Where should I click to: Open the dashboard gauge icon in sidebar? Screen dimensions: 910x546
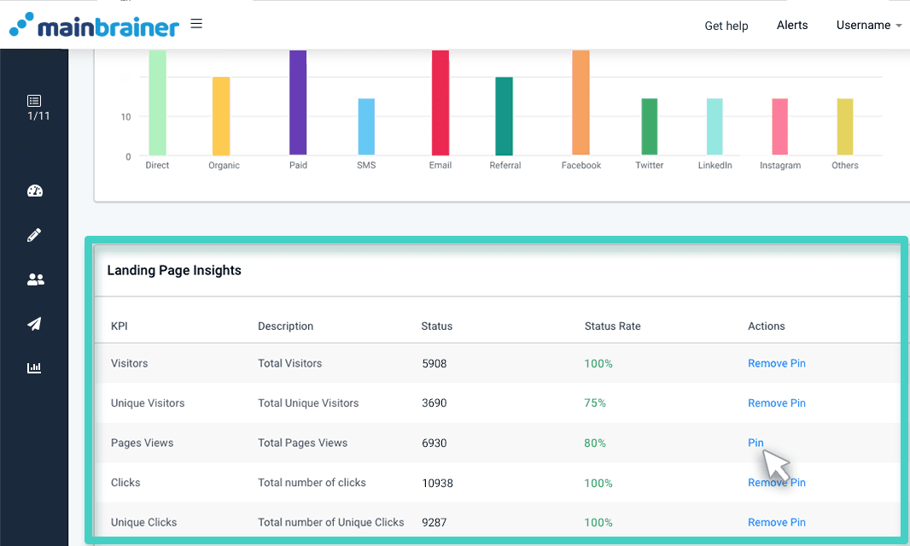pos(35,191)
